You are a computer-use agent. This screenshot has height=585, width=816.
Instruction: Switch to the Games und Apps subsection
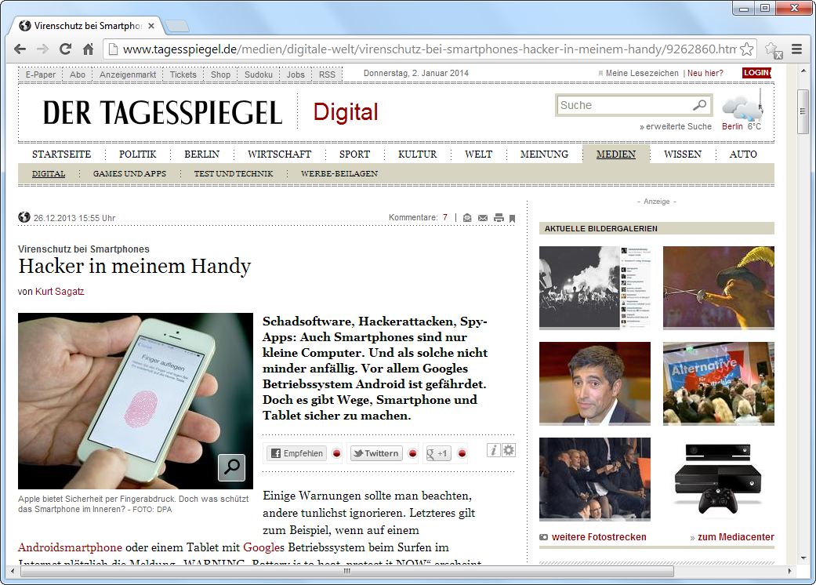tap(129, 174)
